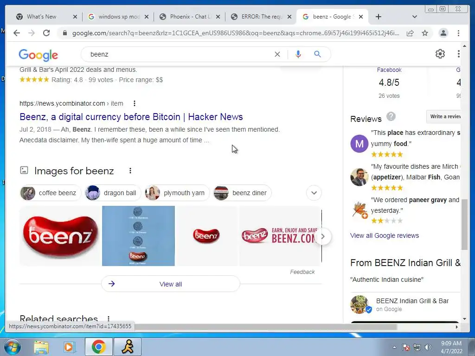Viewport: 475px width, 356px height.
Task: Open the small beenz logo on white image
Action: [206, 236]
